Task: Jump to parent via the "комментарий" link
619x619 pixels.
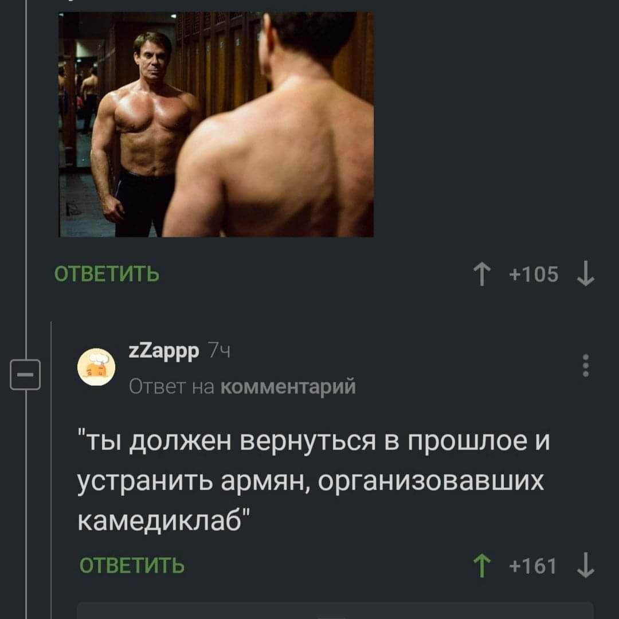Action: point(288,386)
